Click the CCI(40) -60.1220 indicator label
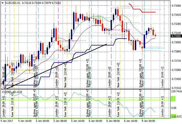This screenshot has height=124, width=182. 12,92
